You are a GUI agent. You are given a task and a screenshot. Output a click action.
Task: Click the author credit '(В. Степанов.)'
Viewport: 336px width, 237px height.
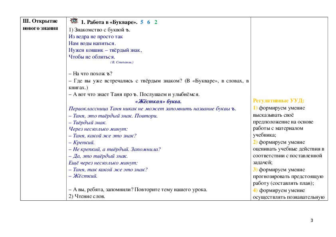(x=122, y=62)
